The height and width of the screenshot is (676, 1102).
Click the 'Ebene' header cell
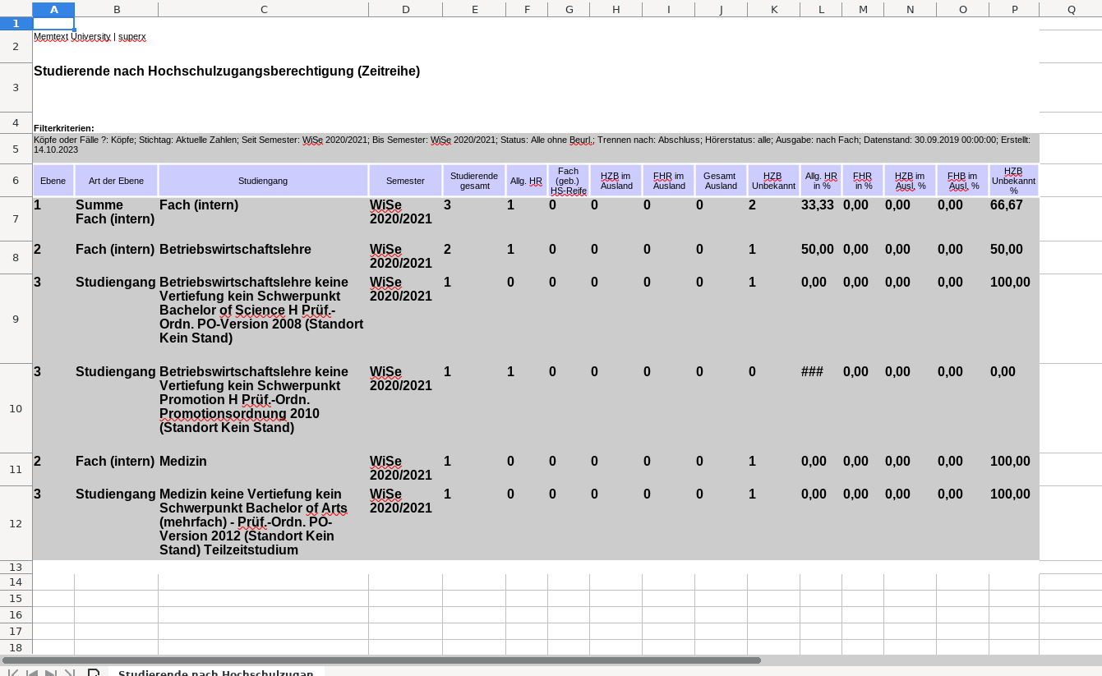pos(53,181)
